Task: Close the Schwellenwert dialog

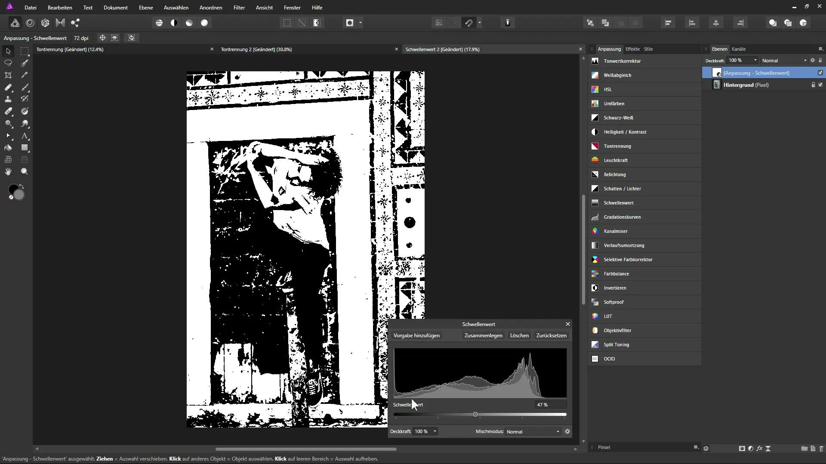Action: coord(568,324)
